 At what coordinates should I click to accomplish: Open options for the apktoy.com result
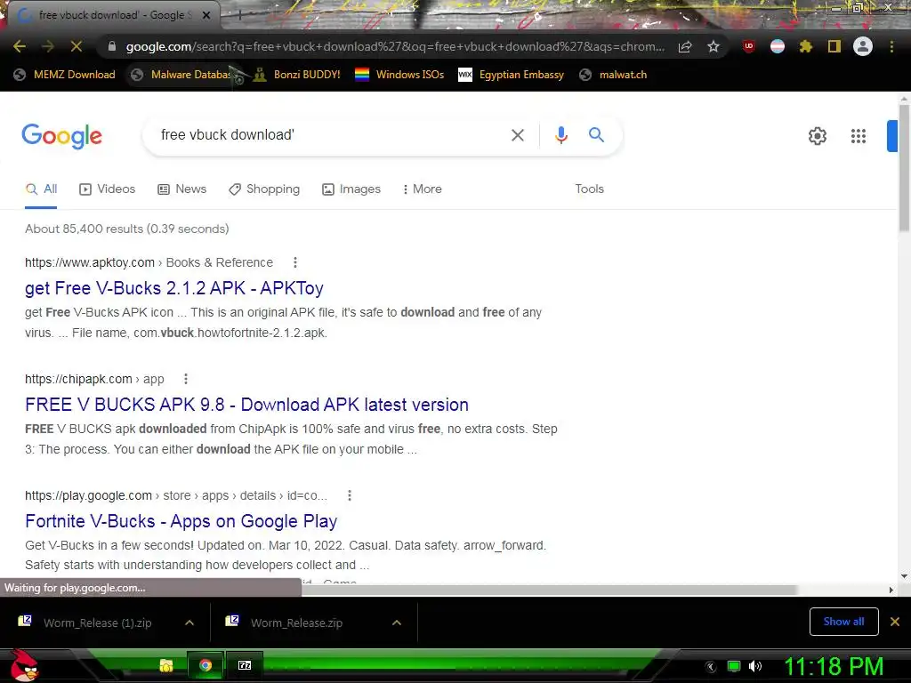[x=295, y=262]
